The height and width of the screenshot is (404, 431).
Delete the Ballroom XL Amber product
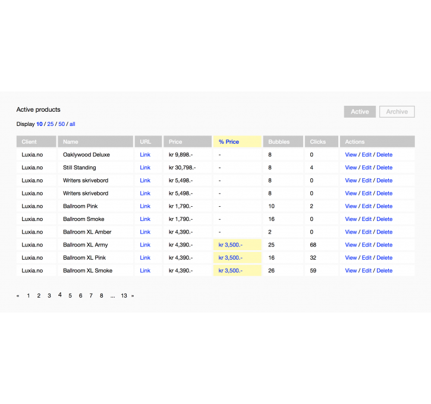(x=384, y=232)
